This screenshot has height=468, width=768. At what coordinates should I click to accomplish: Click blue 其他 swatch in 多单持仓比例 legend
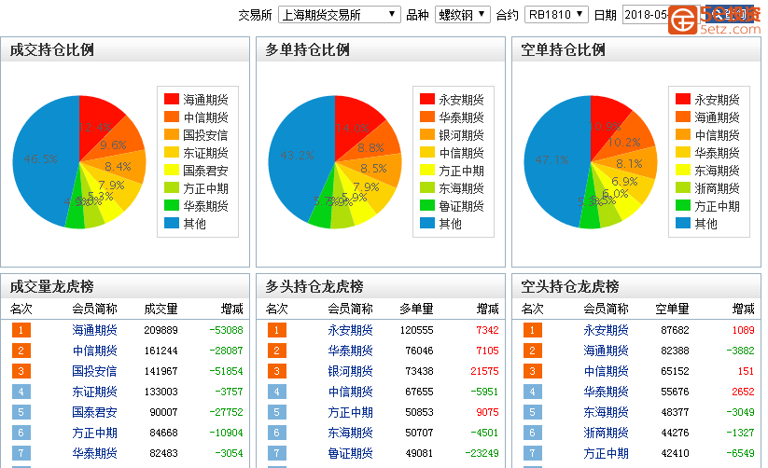[x=427, y=224]
